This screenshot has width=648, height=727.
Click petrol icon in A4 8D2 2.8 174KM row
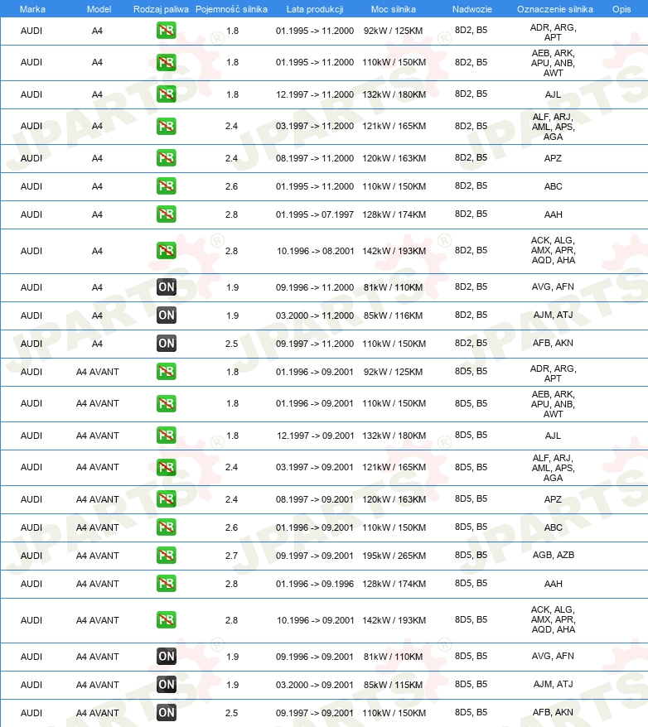coord(166,214)
